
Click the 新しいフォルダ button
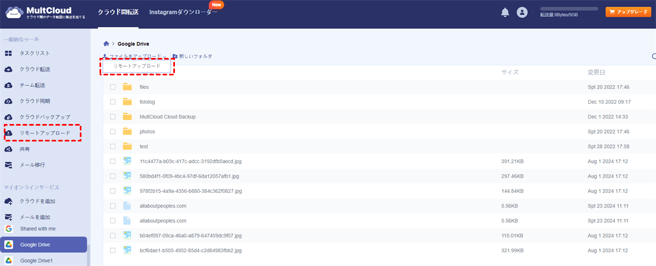(192, 56)
